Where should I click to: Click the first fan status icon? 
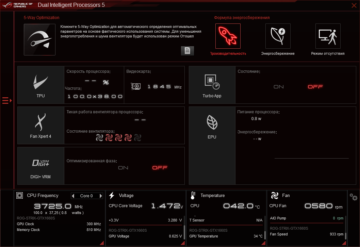(99, 137)
